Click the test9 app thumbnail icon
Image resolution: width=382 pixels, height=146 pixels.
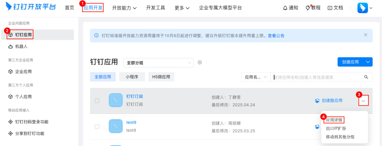[x=116, y=126]
